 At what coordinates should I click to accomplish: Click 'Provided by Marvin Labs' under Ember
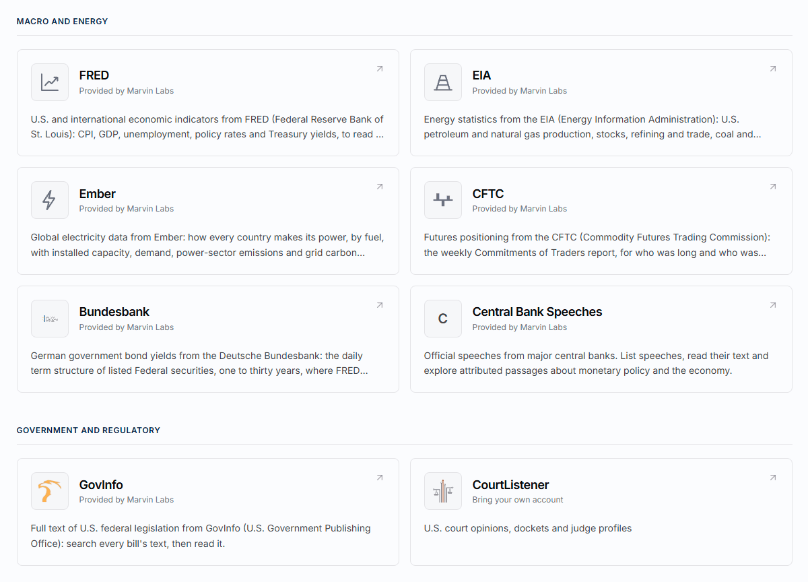pos(127,209)
